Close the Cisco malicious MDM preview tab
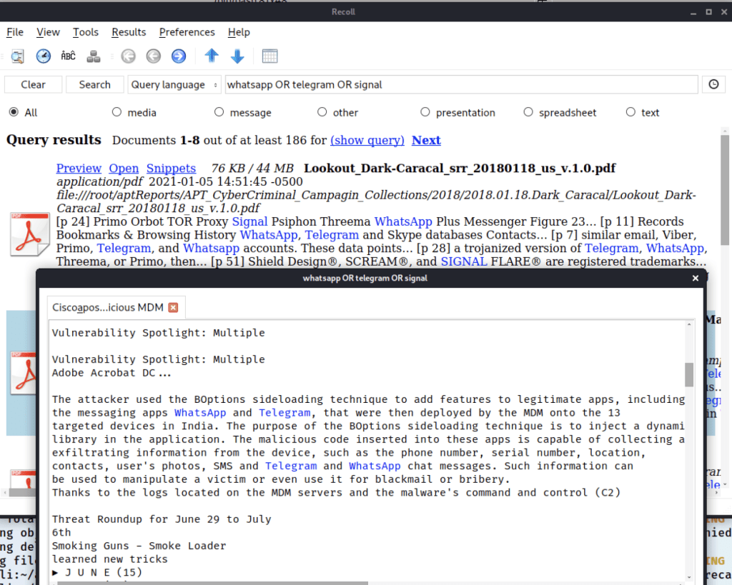The height and width of the screenshot is (585, 732). point(173,308)
